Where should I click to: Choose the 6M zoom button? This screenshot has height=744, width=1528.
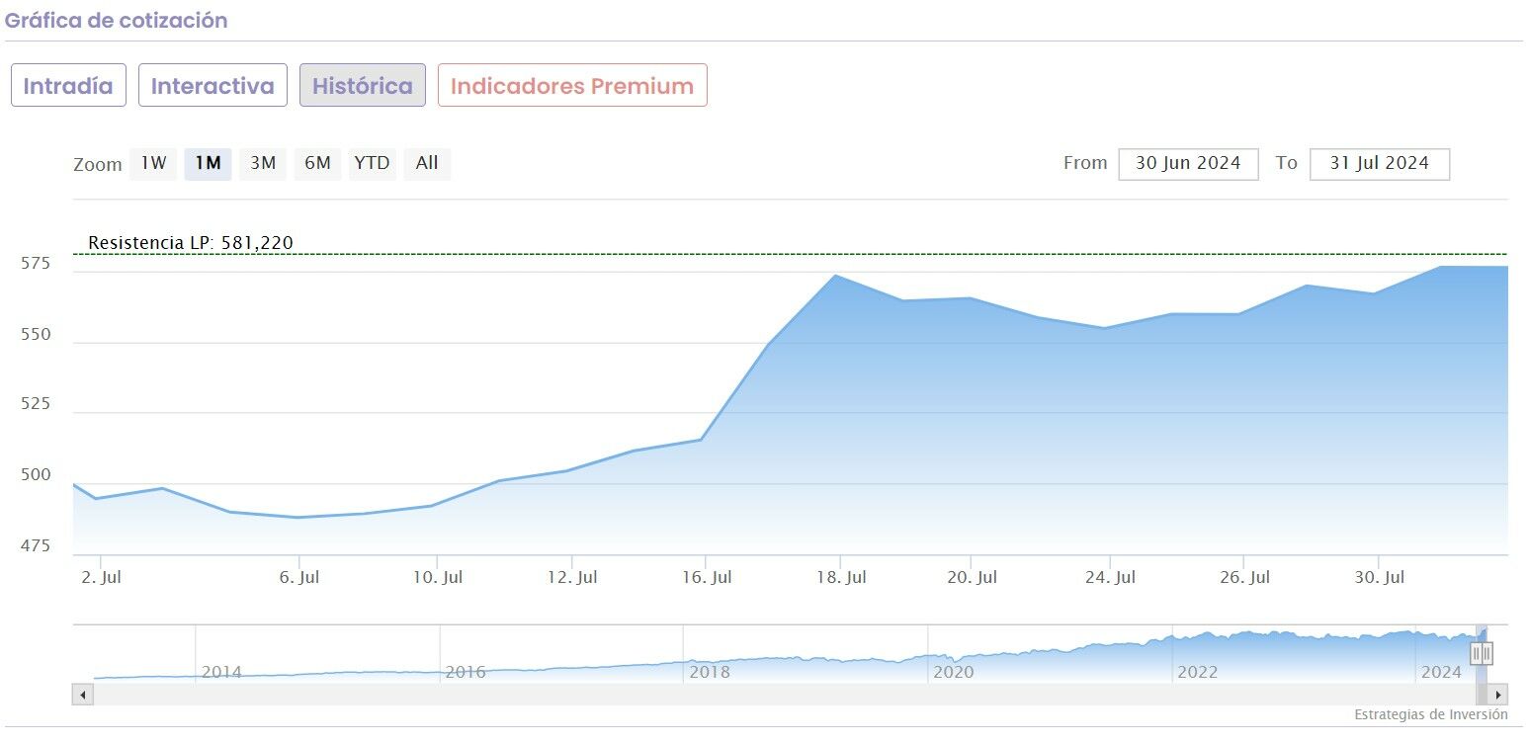click(317, 164)
